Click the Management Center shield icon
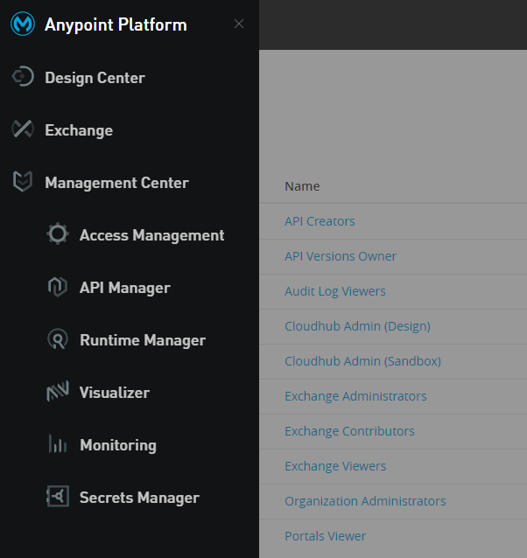 (23, 182)
